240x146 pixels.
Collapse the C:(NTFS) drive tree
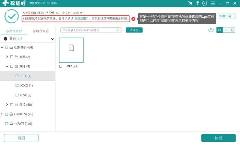[x=2, y=47]
